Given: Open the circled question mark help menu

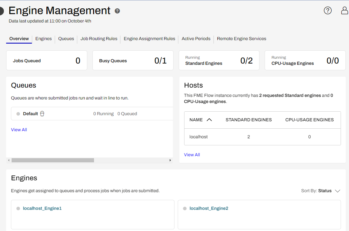Looking at the screenshot, I should click(x=327, y=11).
